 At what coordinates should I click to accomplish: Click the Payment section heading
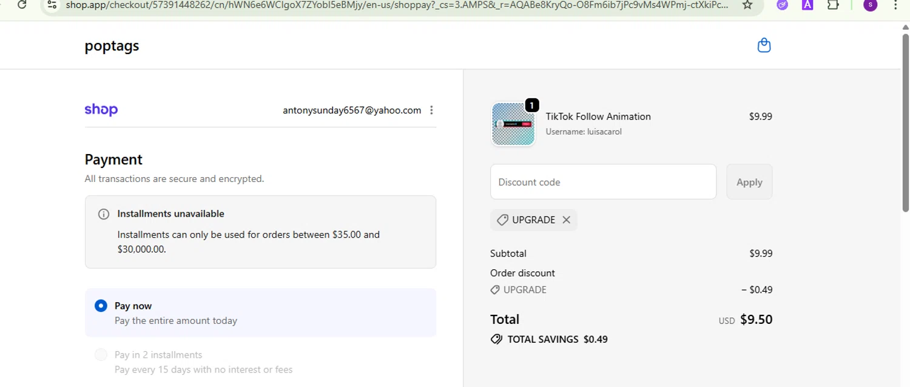(x=113, y=160)
